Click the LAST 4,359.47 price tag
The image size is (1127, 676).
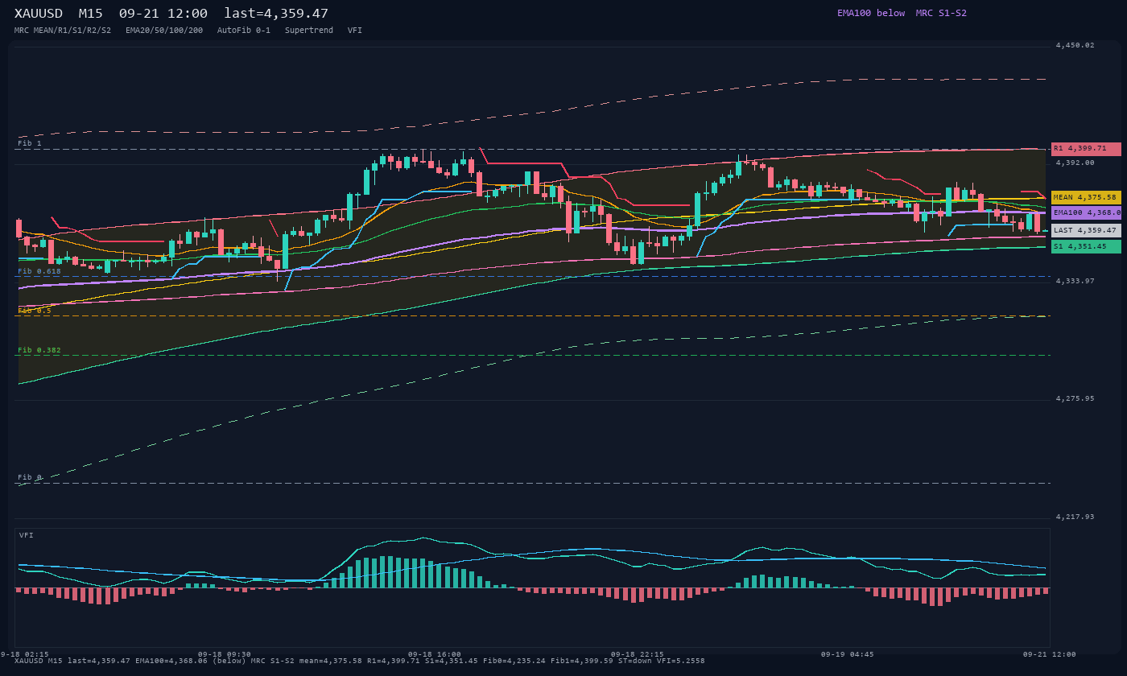point(1086,230)
